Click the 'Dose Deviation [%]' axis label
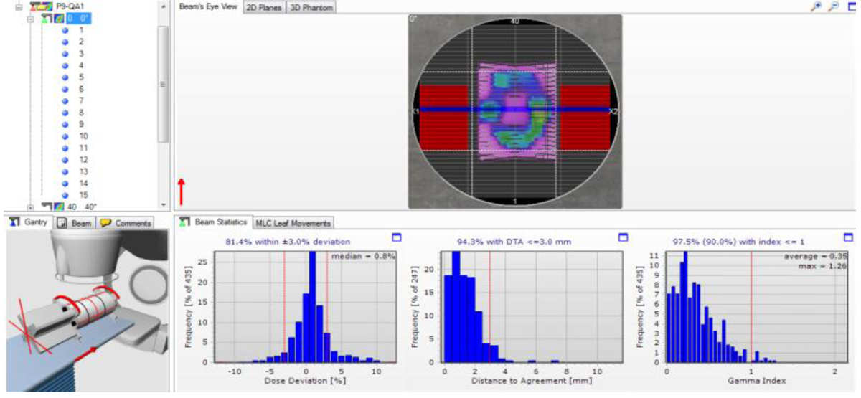The height and width of the screenshot is (398, 861). pos(306,380)
